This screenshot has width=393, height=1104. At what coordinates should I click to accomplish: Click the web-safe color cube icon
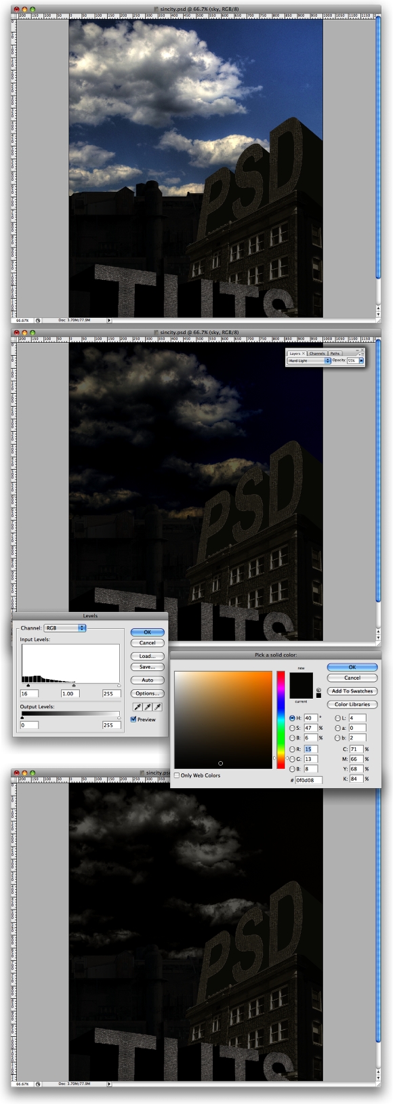pyautogui.click(x=318, y=690)
